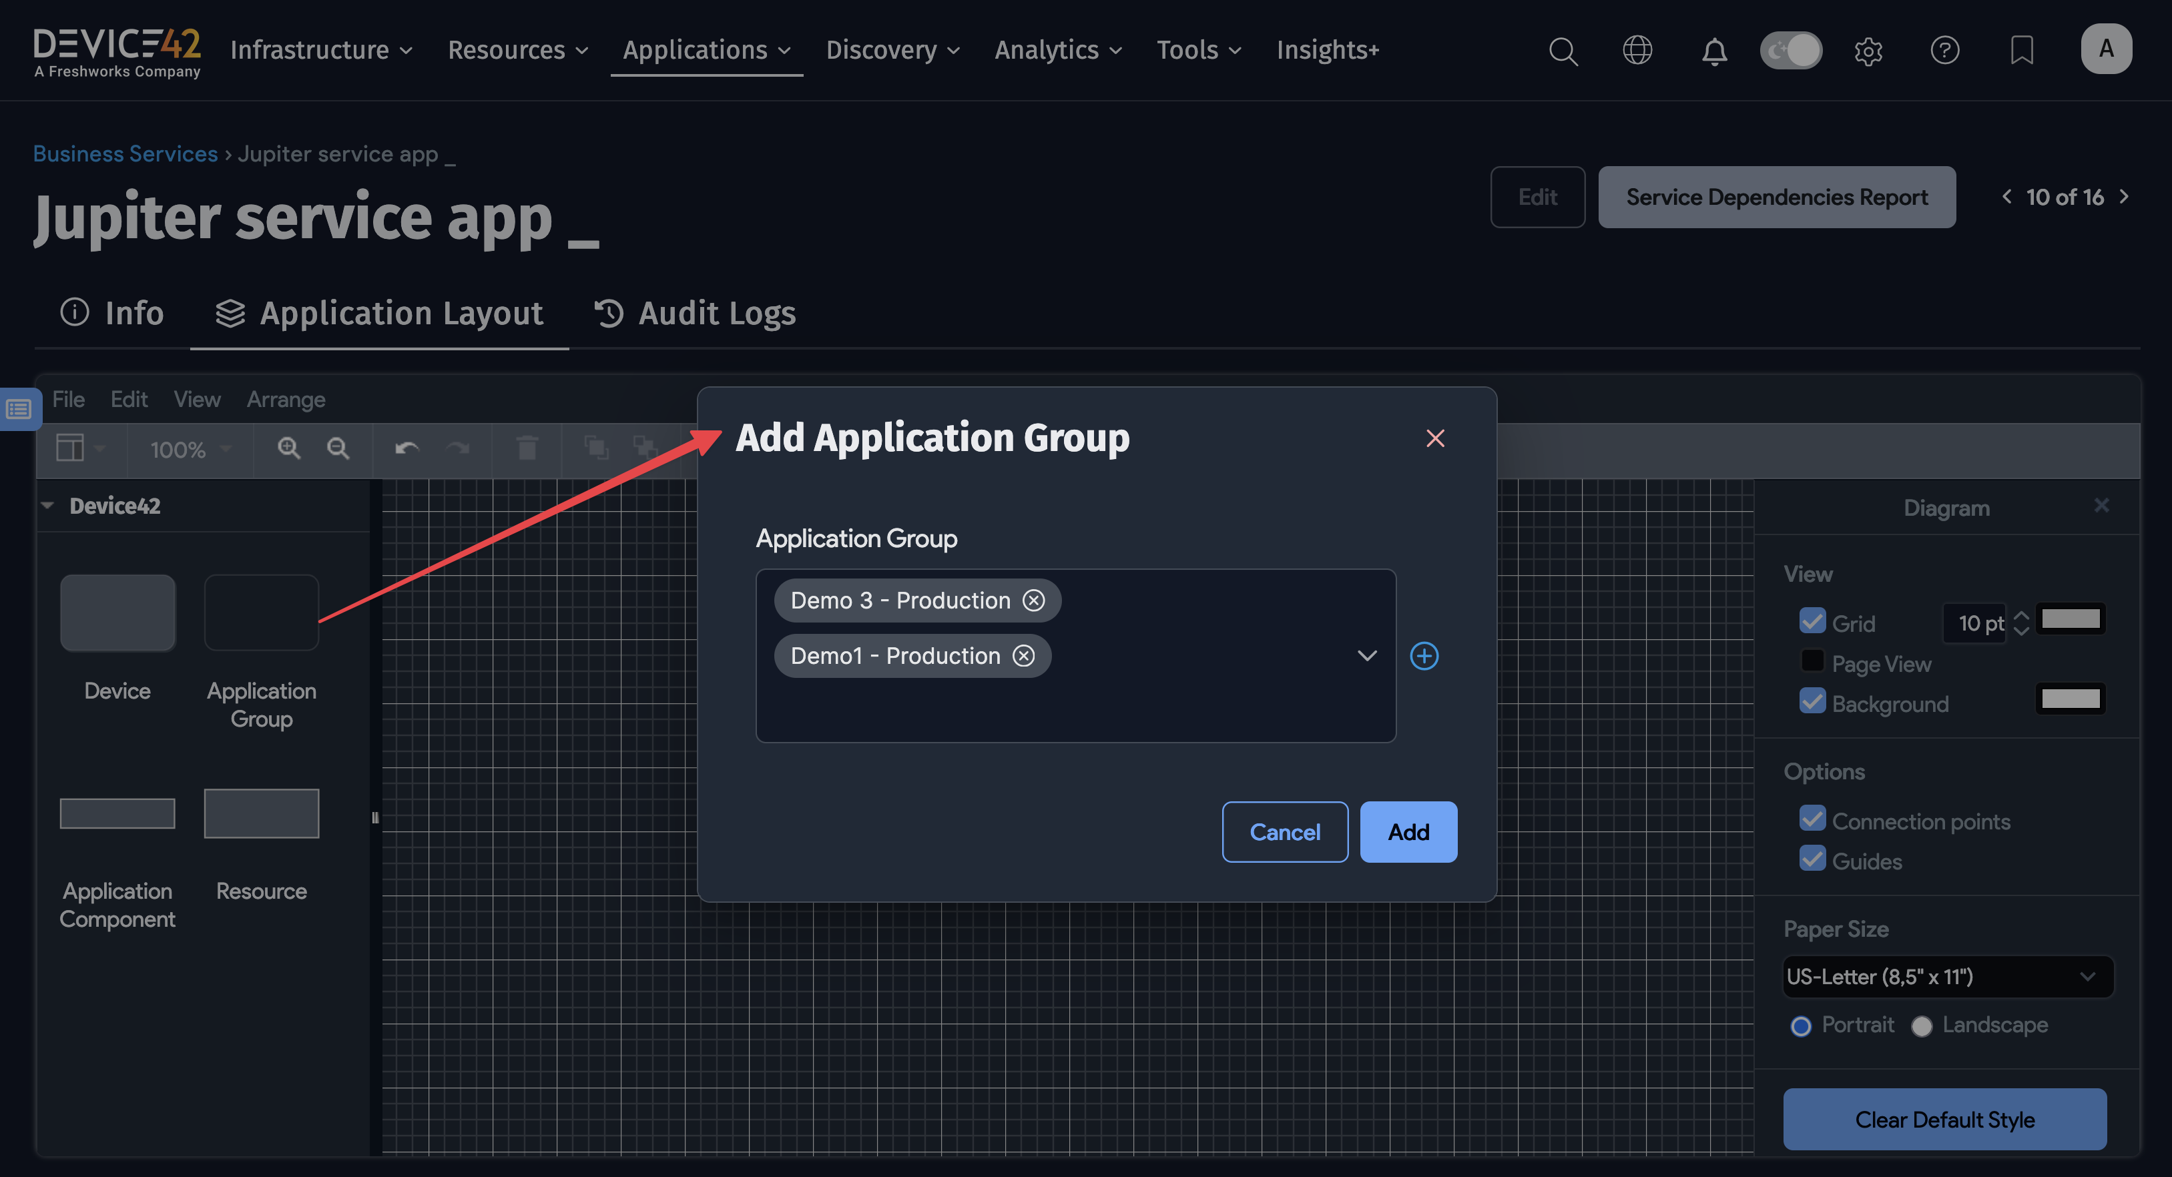
Task: Disable the Connection points checkbox
Action: 1812,819
